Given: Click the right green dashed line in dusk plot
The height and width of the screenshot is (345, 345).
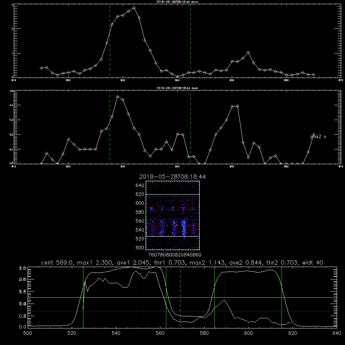Looking at the screenshot, I should click(190, 127).
